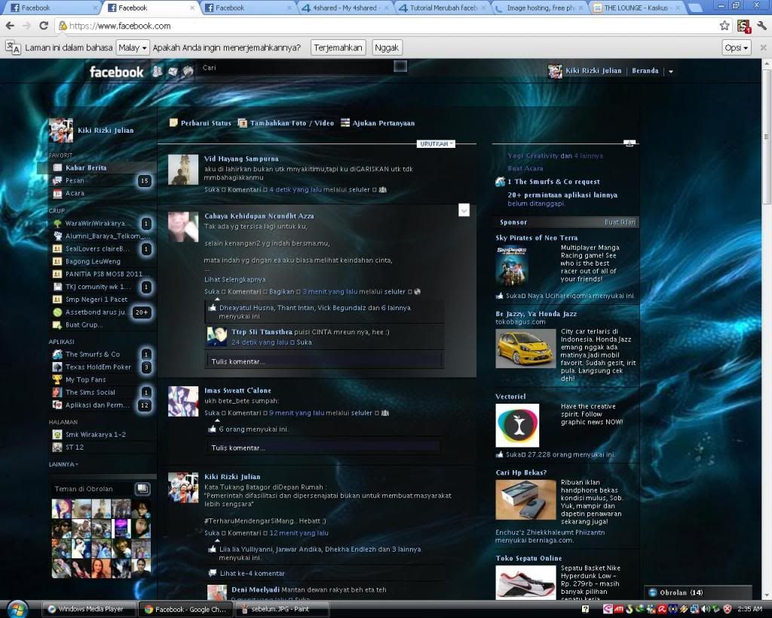Image resolution: width=772 pixels, height=618 pixels.
Task: Open the messages icon in Facebook header
Action: [173, 72]
